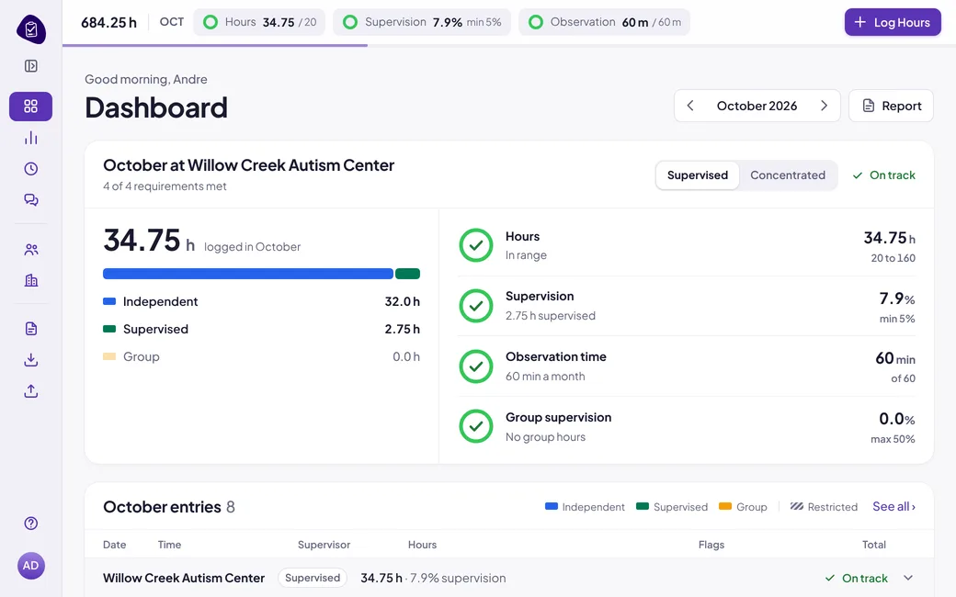Click the green Supervised swatch in hours breakdown
956x597 pixels.
pyautogui.click(x=109, y=329)
